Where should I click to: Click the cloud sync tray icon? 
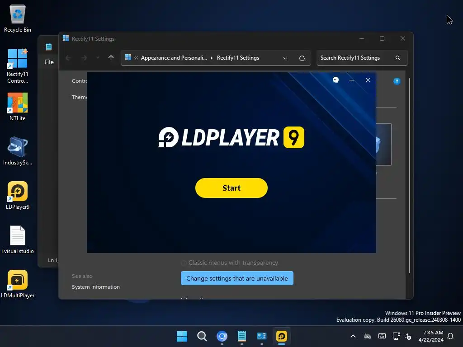tap(367, 336)
